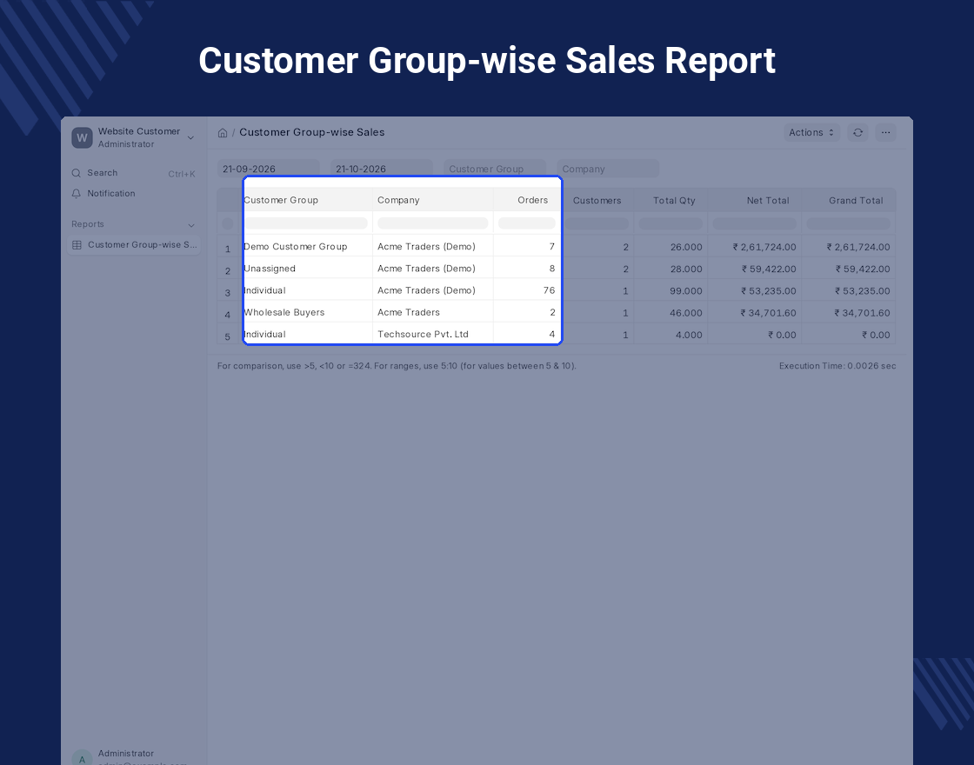
Task: Click the table icon beside Customer Group-wise report
Action: pyautogui.click(x=77, y=245)
